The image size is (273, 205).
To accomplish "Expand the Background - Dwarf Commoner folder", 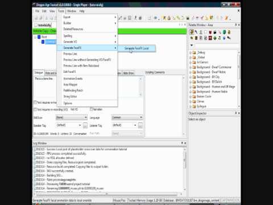I will point(191,67).
